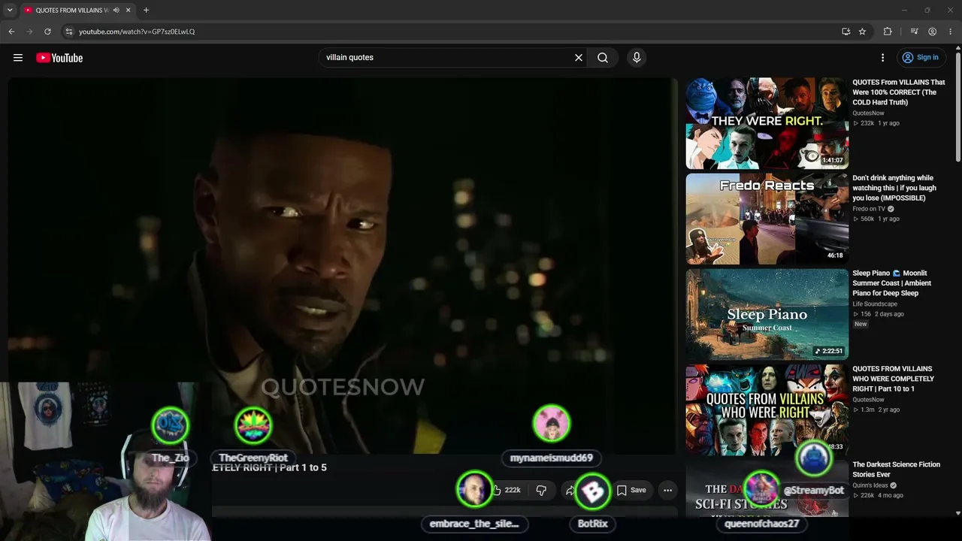
Task: Open the browser extensions menu
Action: tap(888, 32)
